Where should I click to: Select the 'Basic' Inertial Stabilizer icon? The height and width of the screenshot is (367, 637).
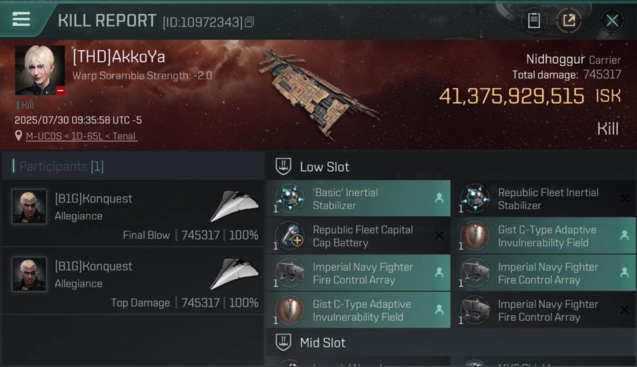[289, 199]
